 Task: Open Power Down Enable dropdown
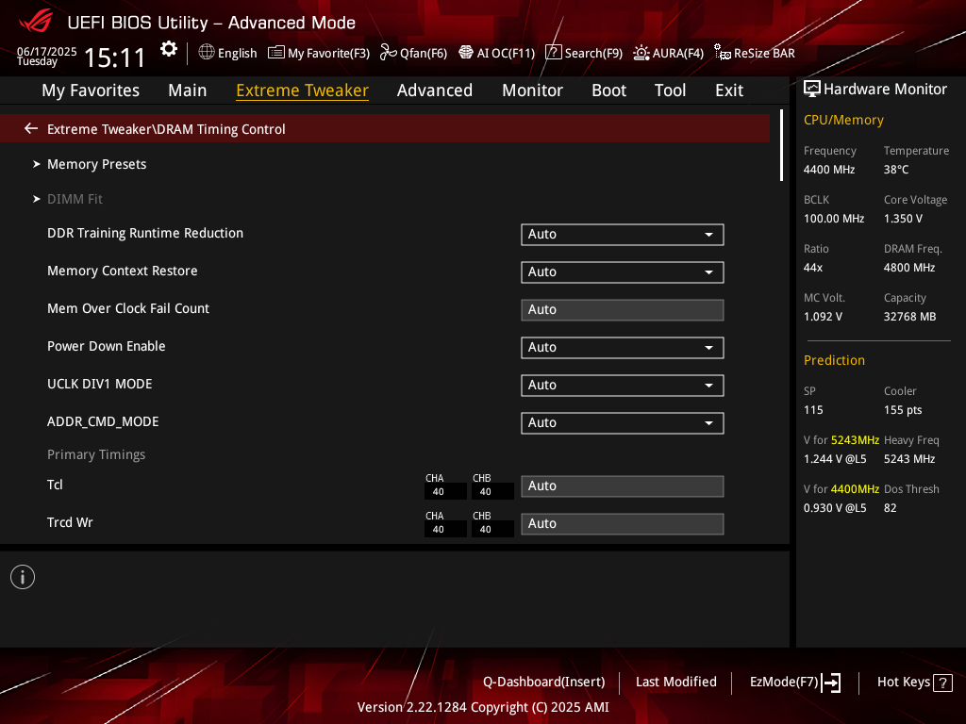click(x=623, y=348)
